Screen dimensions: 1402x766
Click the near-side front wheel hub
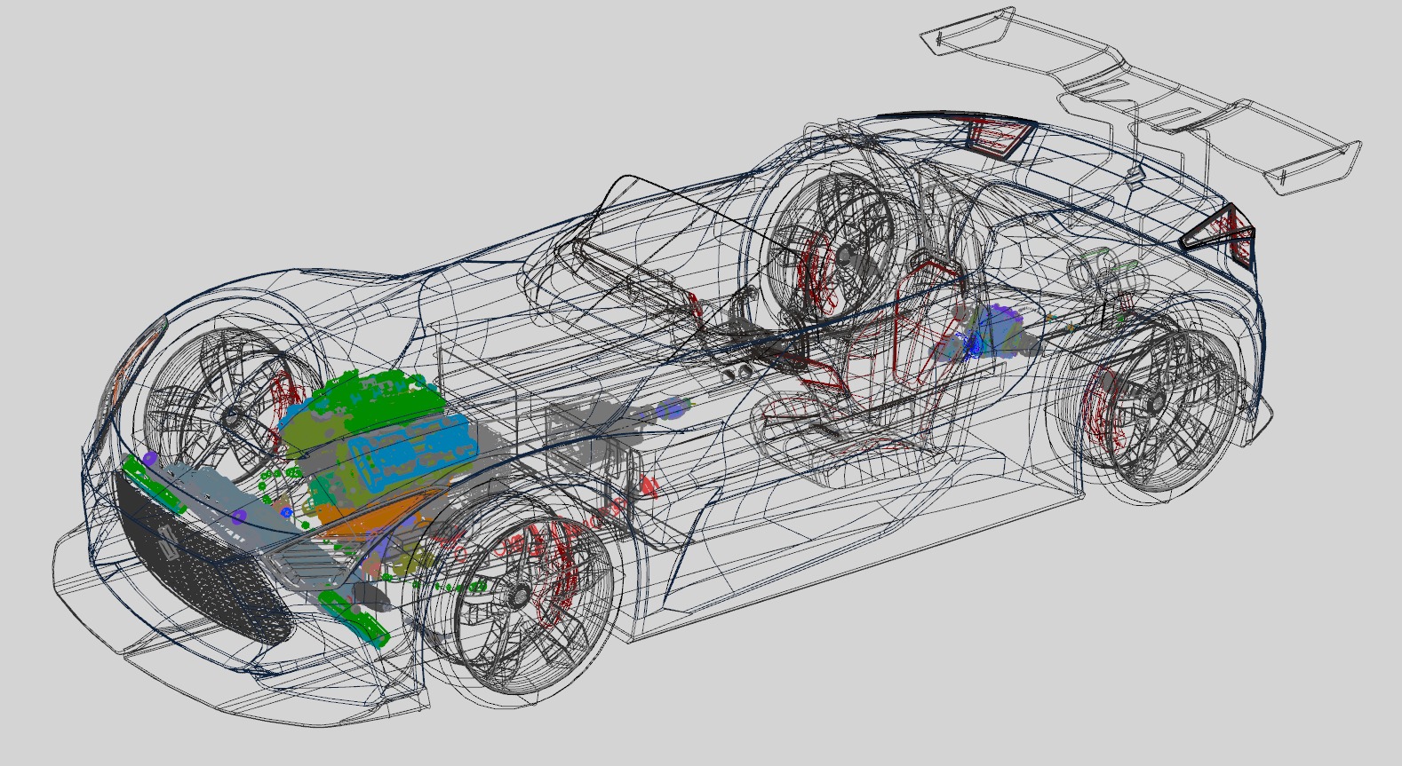pos(520,594)
